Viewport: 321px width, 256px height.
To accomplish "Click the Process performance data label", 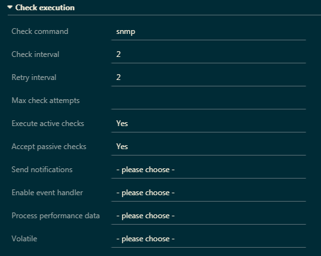I will [56, 216].
